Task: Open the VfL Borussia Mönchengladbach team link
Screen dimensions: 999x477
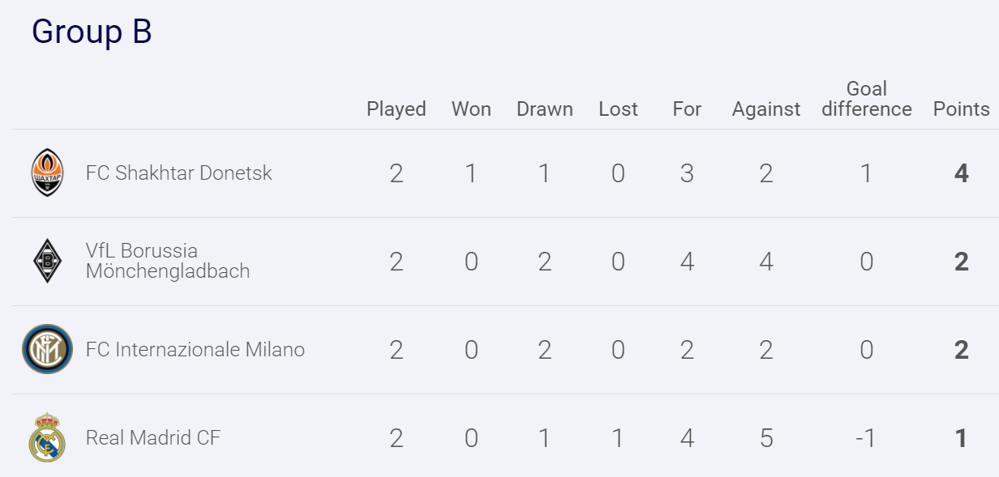Action: tap(168, 261)
